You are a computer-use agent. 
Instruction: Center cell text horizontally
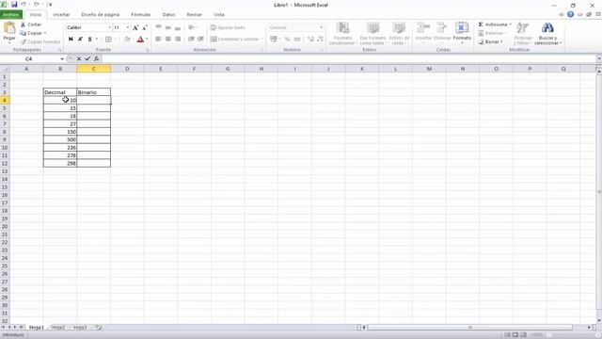167,40
